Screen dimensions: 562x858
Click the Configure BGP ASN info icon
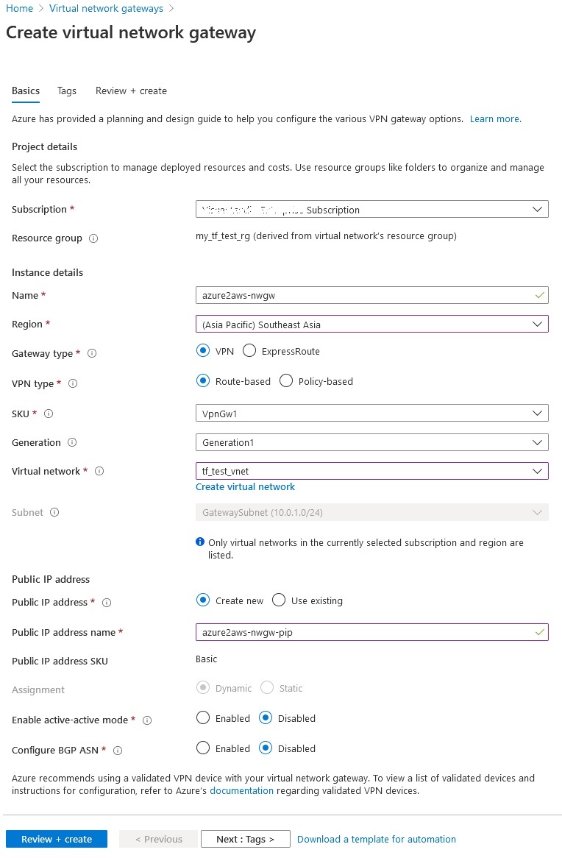click(x=117, y=749)
